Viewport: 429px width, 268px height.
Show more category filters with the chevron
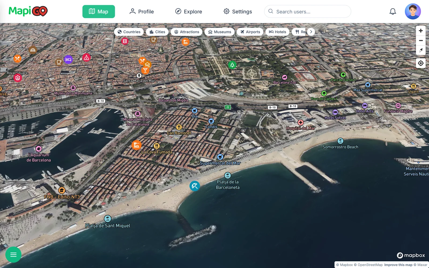tap(311, 32)
